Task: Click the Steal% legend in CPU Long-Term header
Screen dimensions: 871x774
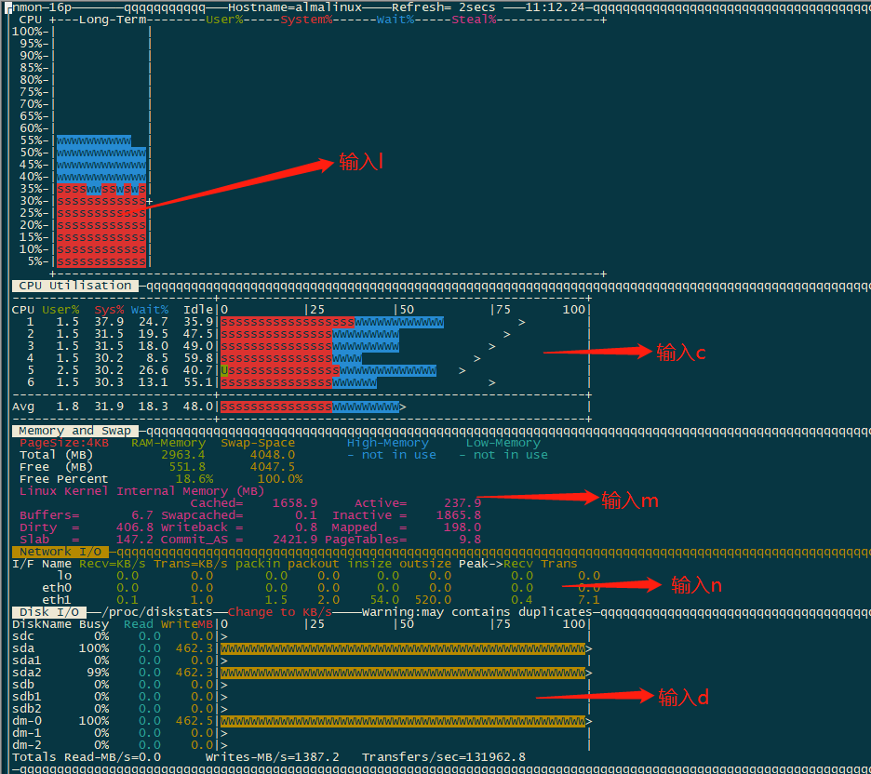Action: (474, 20)
